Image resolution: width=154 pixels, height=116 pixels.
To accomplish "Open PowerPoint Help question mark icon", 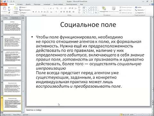I will click(x=152, y=4).
